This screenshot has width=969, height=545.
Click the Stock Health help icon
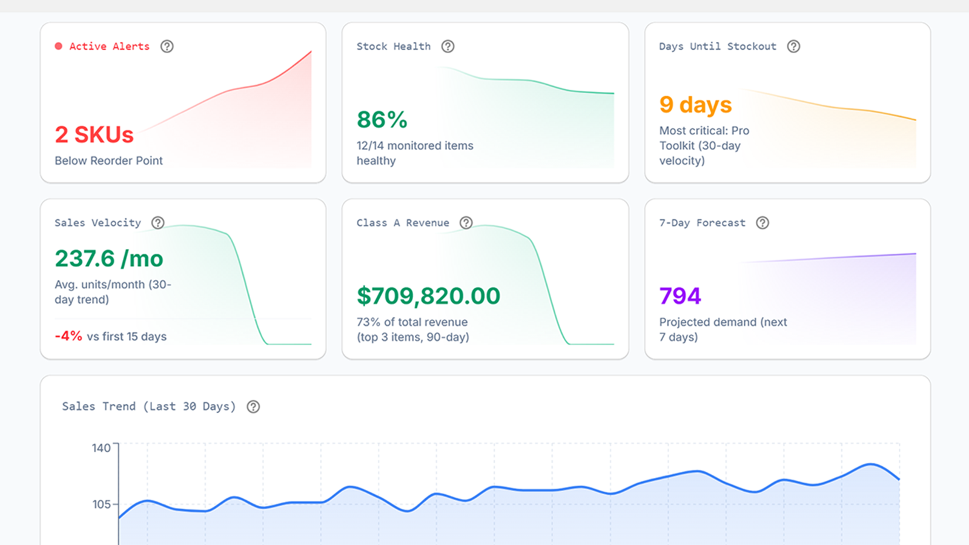tap(448, 46)
